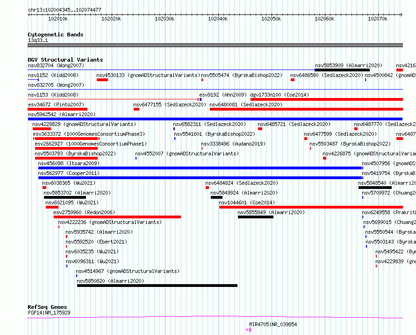
Task: Select the nsv5503793 (ByrskaBishop2022) red bar
Action: pos(66,158)
